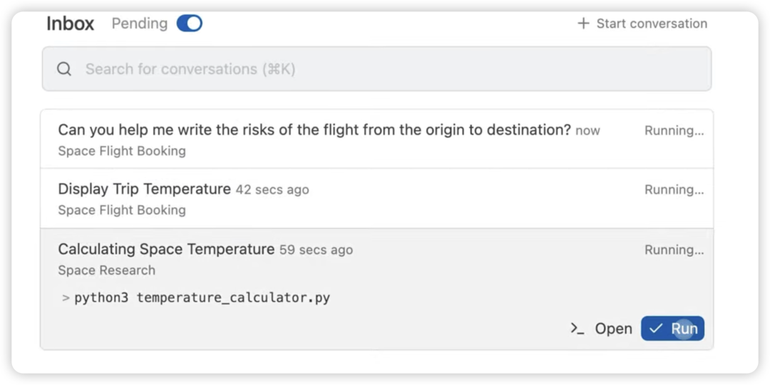
Task: Open the Display Trip Temperature conversation
Action: [x=144, y=189]
